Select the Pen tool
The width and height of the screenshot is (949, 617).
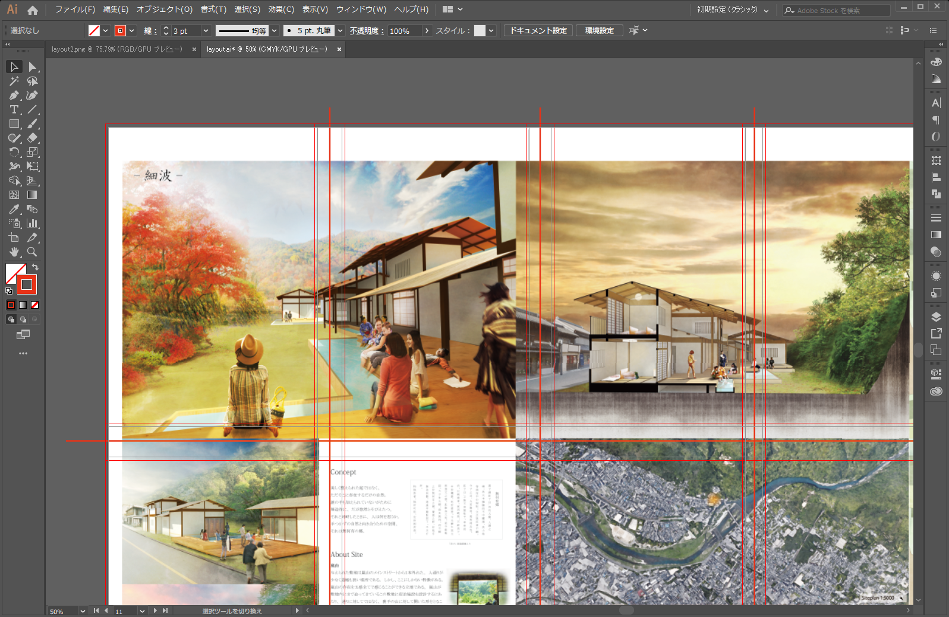click(14, 96)
